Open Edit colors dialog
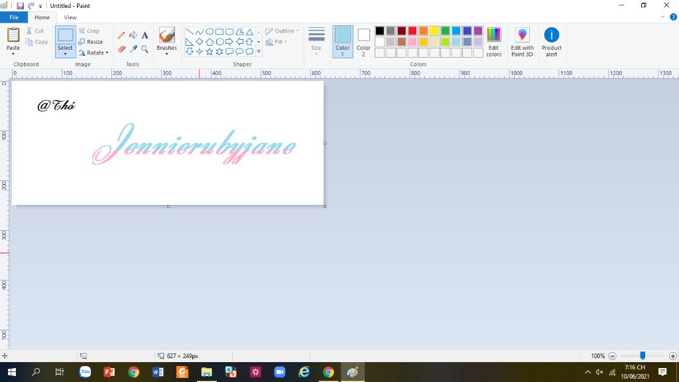This screenshot has height=382, width=679. [493, 42]
